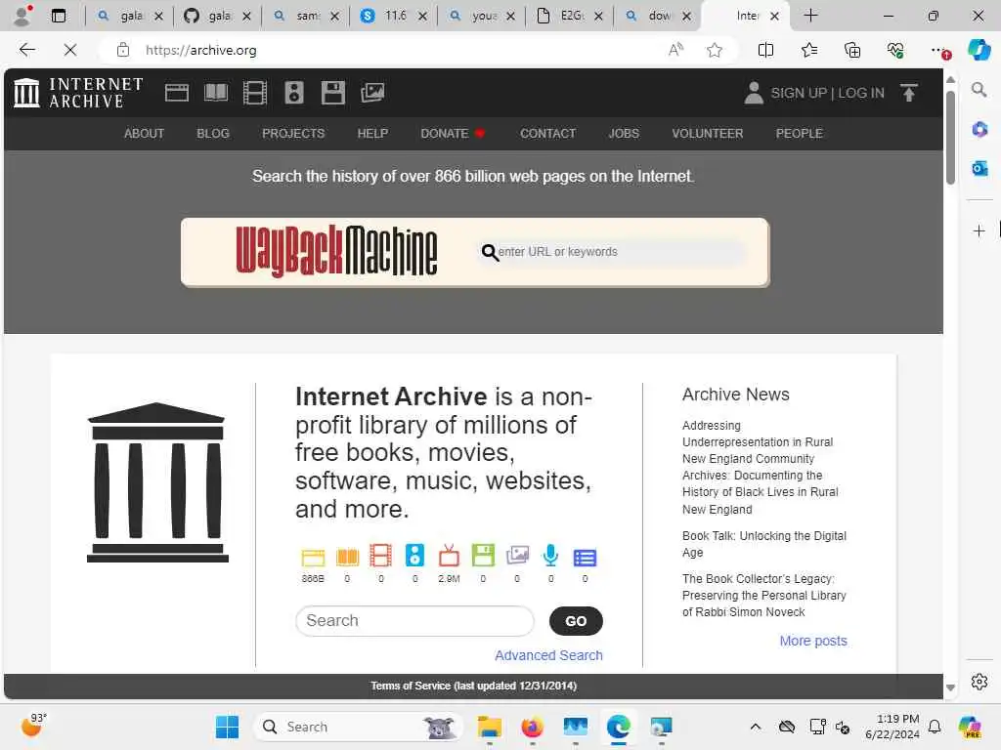
Task: Open the Audio speaker icon in top bar
Action: [x=293, y=93]
